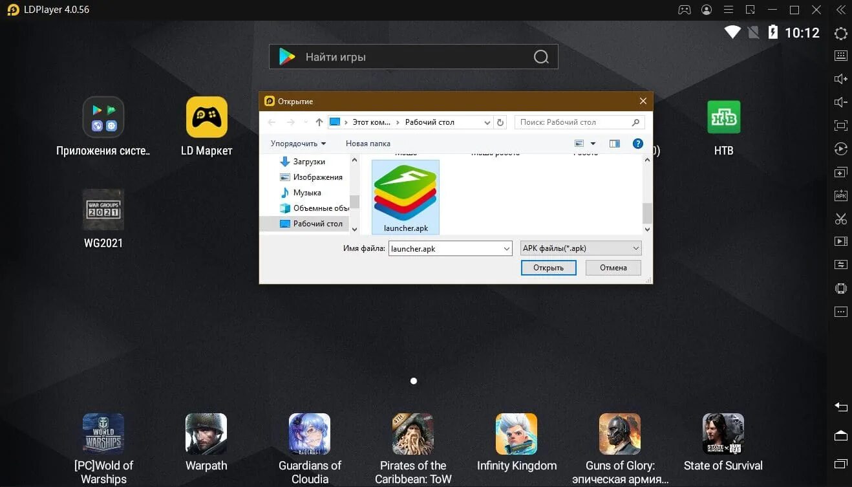Screen dimensions: 852x487
Task: Go up one folder level in dialog
Action: point(319,122)
